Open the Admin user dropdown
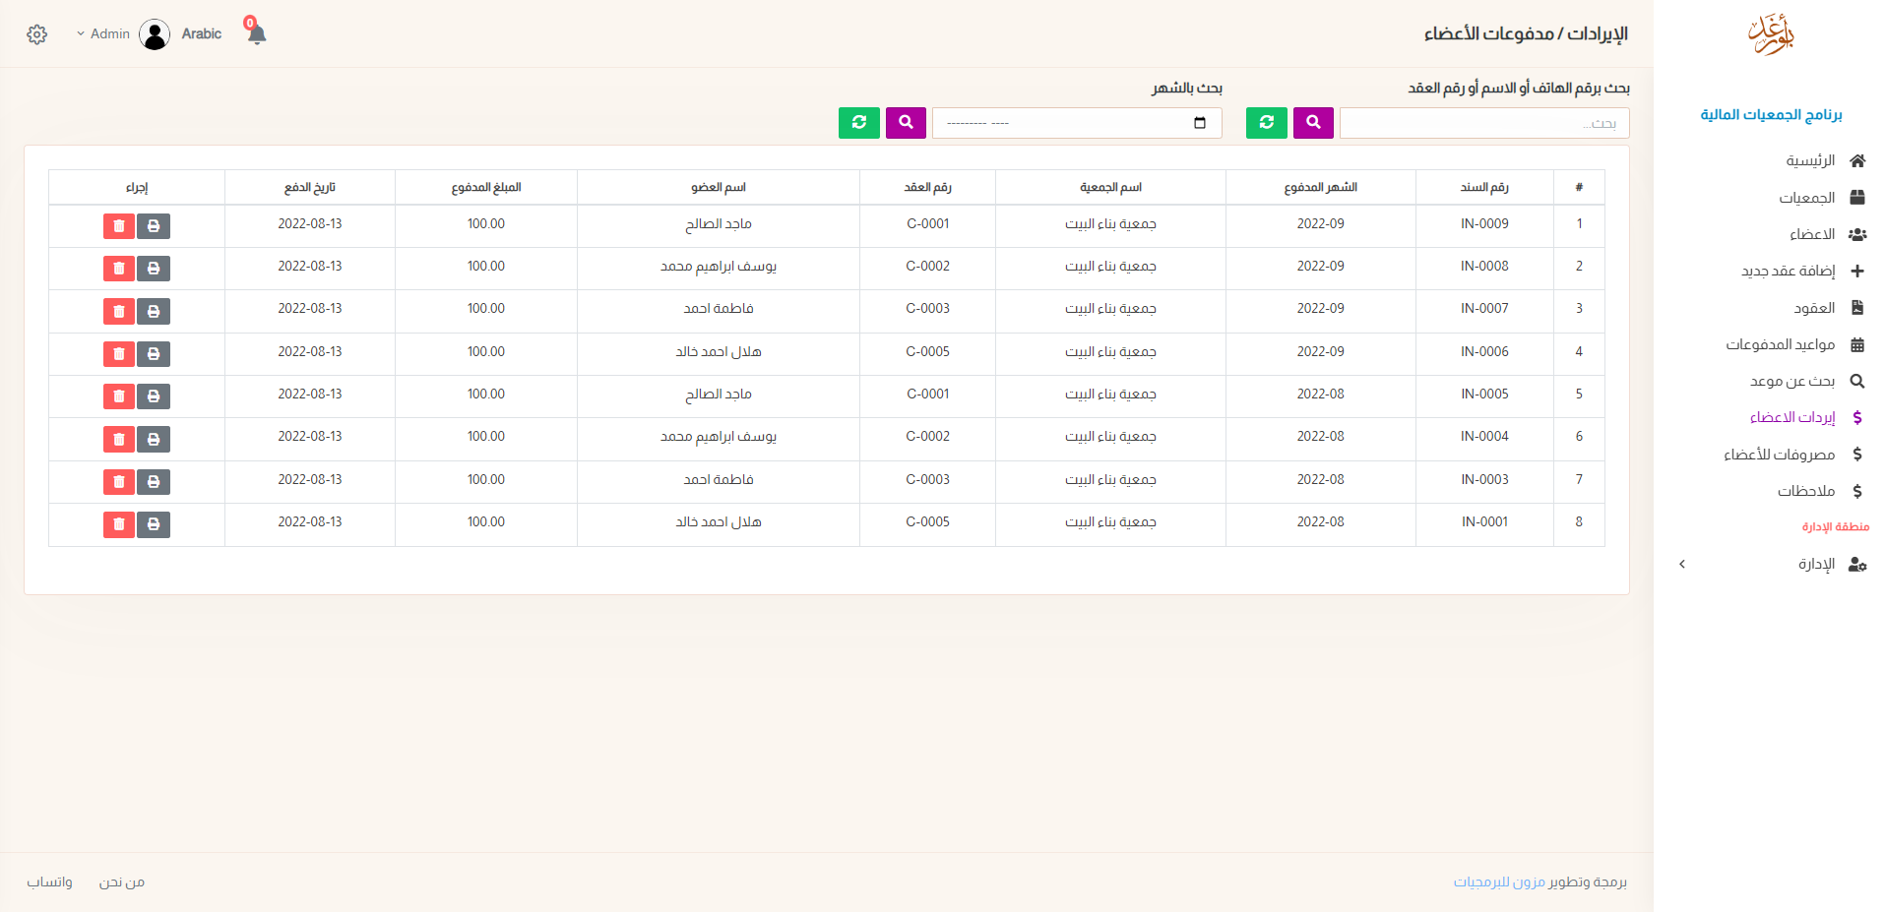Screen dimensions: 1885x912 (x=103, y=34)
